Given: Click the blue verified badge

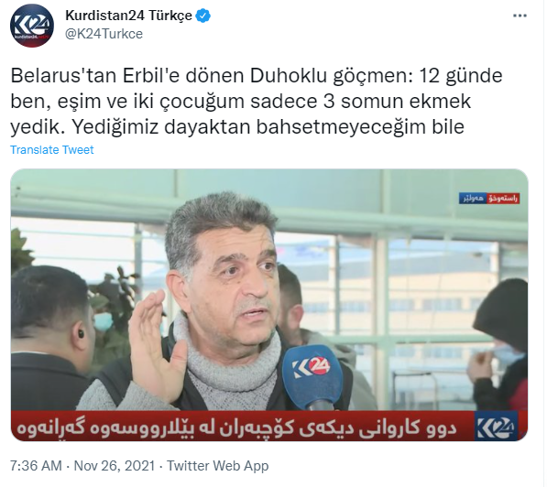Looking at the screenshot, I should click(203, 16).
